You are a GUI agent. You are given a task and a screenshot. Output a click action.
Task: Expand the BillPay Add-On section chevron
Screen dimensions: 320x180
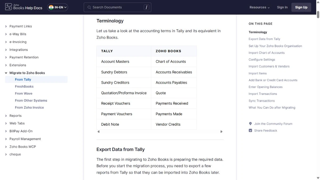6,131
